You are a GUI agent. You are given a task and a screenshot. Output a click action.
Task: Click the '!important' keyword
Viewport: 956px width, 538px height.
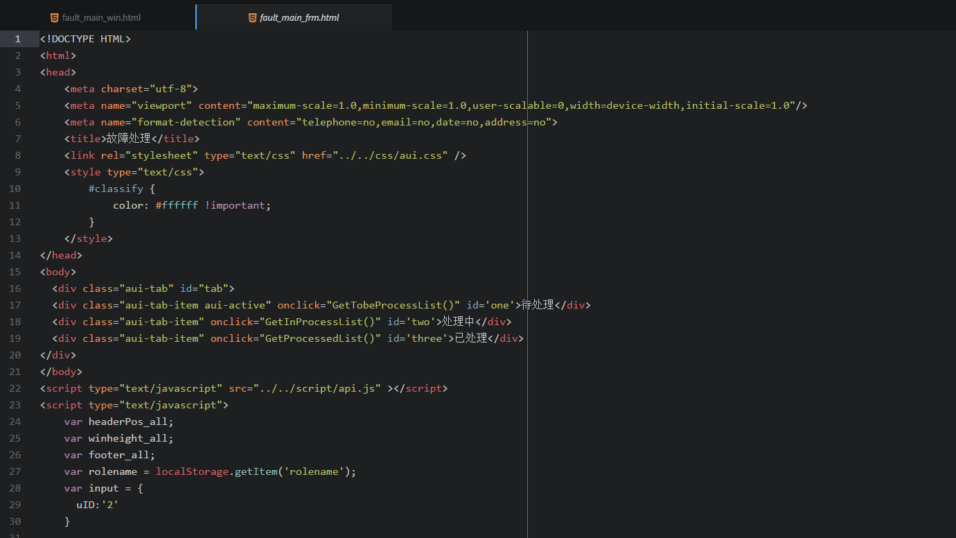(x=235, y=205)
